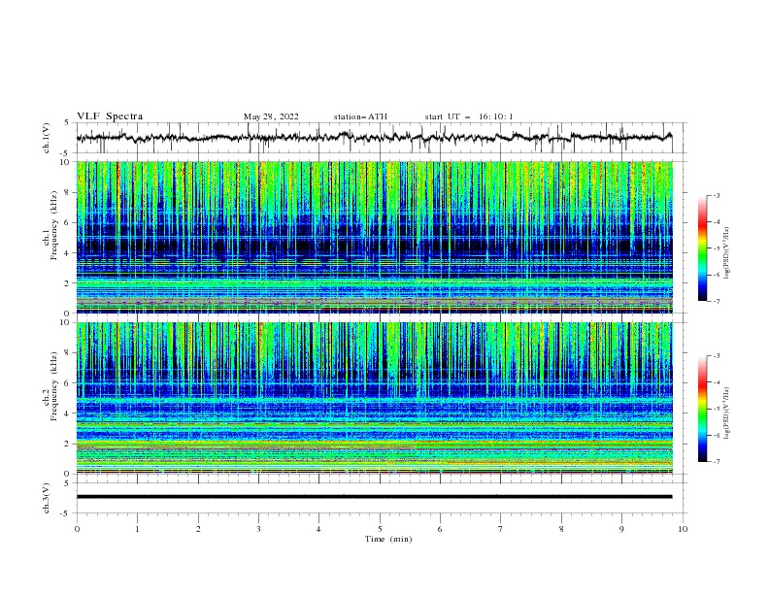769x594 pixels.
Task: Click the "ch.1(V)" waveform axis label
Action: pyautogui.click(x=47, y=138)
